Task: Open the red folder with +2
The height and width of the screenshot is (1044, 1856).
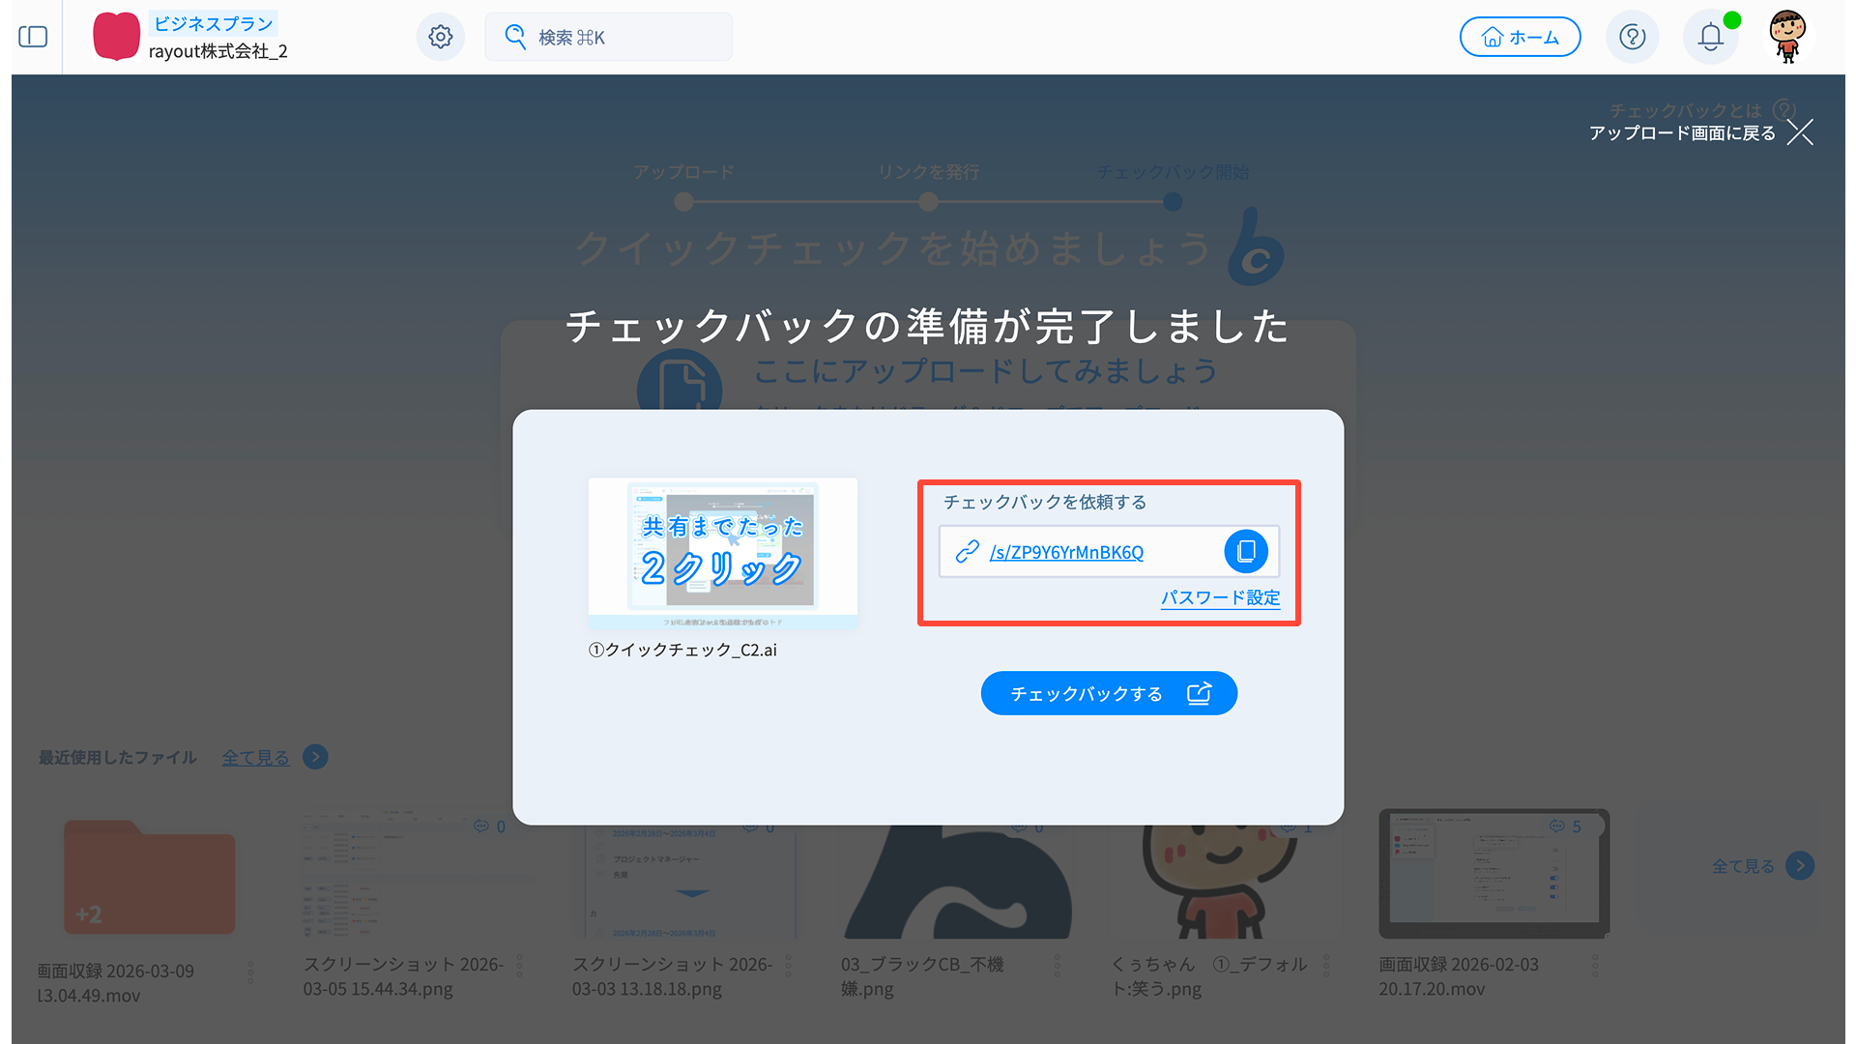Action: 149,877
